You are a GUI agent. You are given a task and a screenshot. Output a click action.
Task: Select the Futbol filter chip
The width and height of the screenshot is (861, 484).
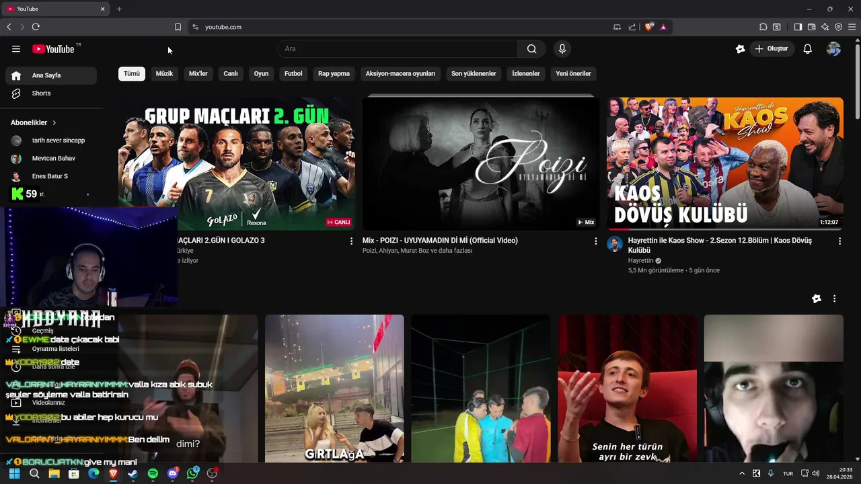click(293, 73)
